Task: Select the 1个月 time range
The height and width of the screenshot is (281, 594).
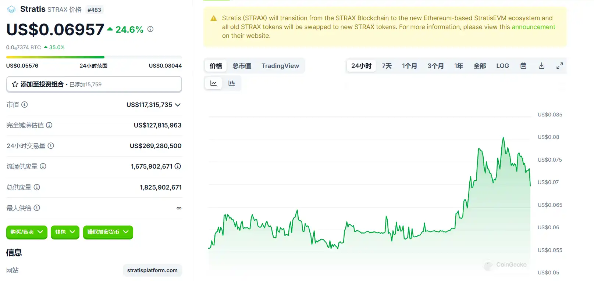Action: (x=409, y=66)
